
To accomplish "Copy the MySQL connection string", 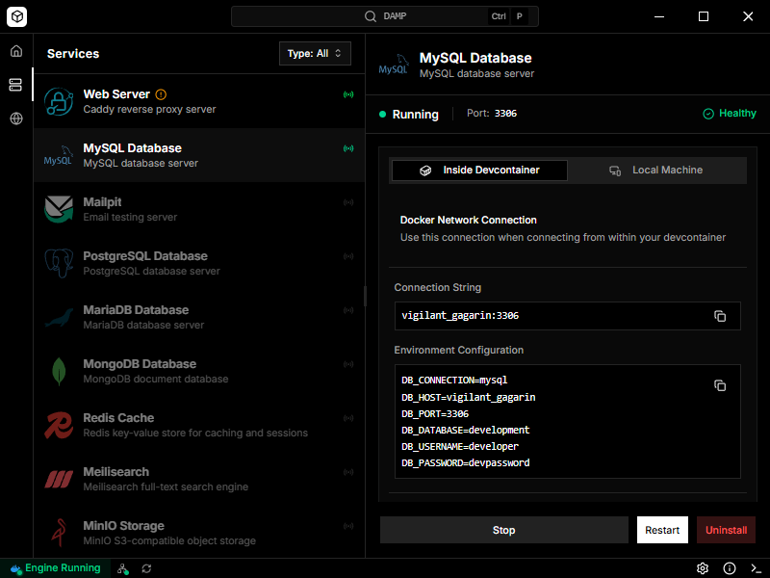I will 720,315.
